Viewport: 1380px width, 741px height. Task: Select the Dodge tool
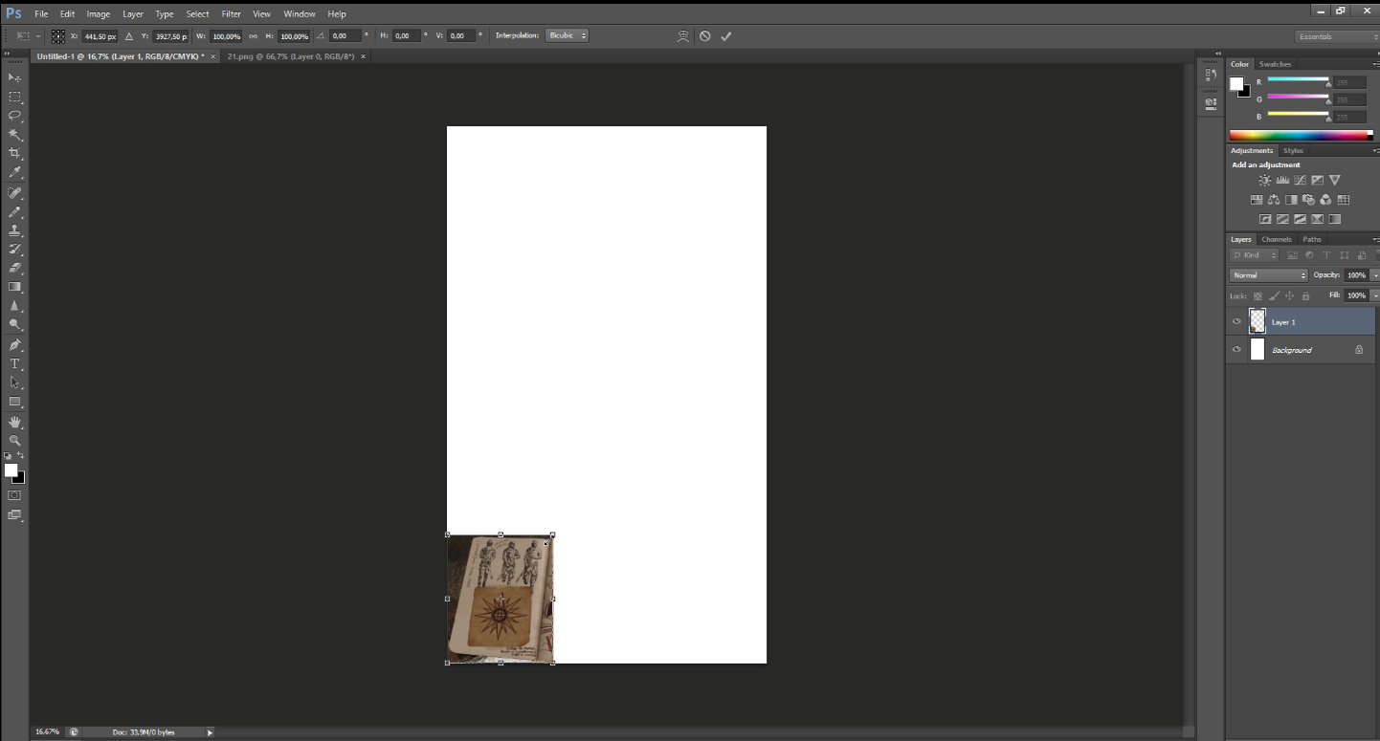(x=14, y=325)
